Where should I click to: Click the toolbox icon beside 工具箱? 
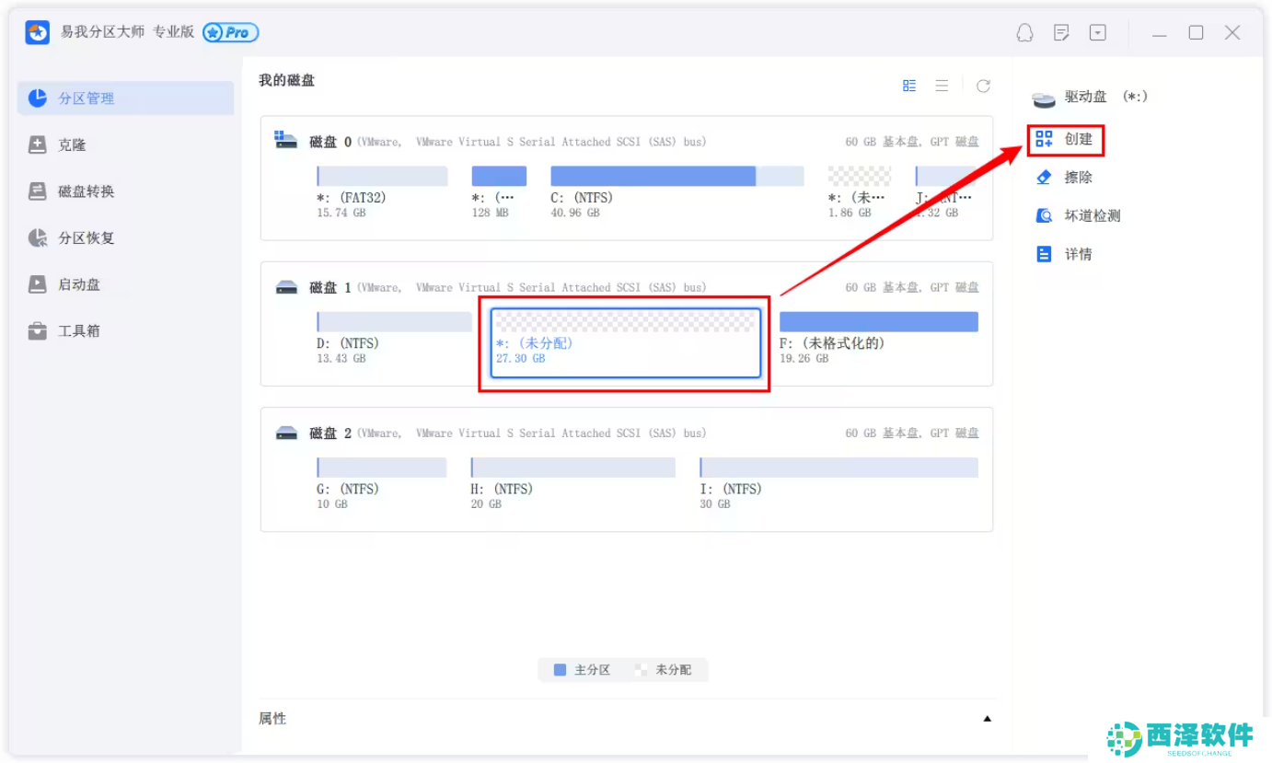[x=38, y=330]
